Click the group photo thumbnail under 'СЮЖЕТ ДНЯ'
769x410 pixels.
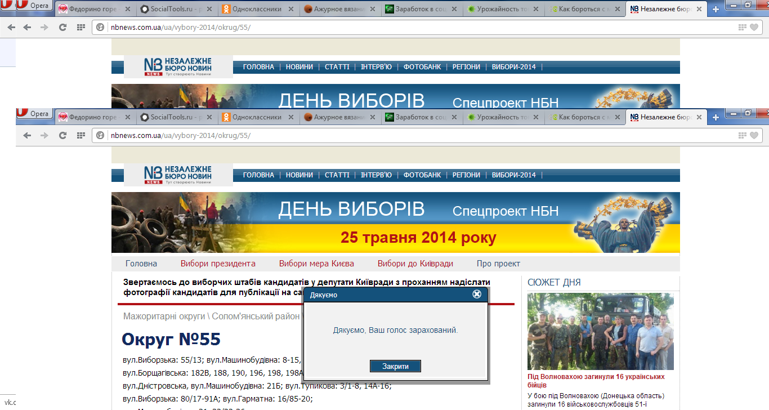pos(601,331)
